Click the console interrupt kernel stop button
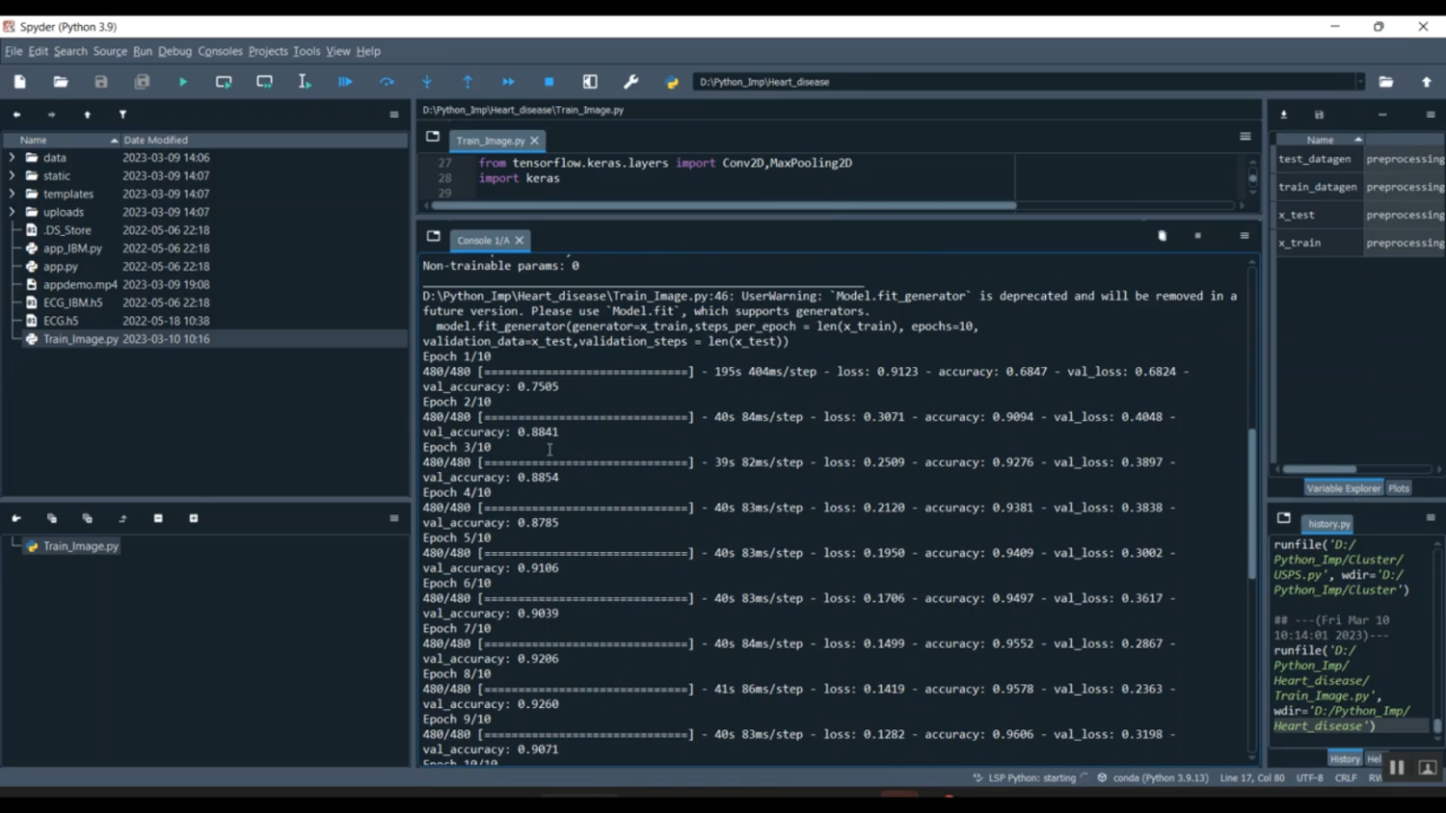Image resolution: width=1446 pixels, height=813 pixels. 1197,236
